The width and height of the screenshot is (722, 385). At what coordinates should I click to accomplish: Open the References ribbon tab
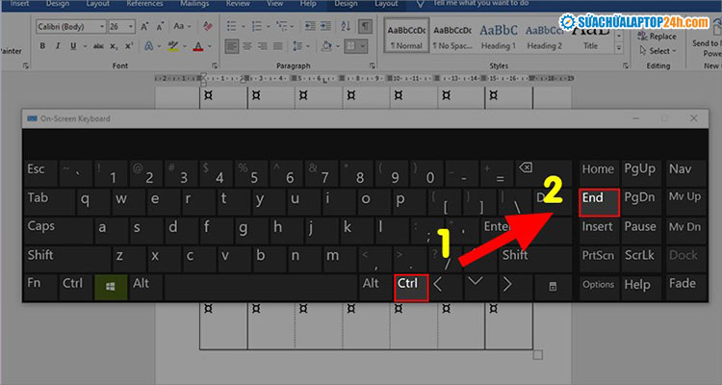(144, 4)
